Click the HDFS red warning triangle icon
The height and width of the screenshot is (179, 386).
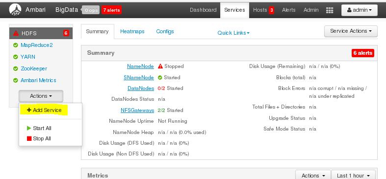coord(16,33)
